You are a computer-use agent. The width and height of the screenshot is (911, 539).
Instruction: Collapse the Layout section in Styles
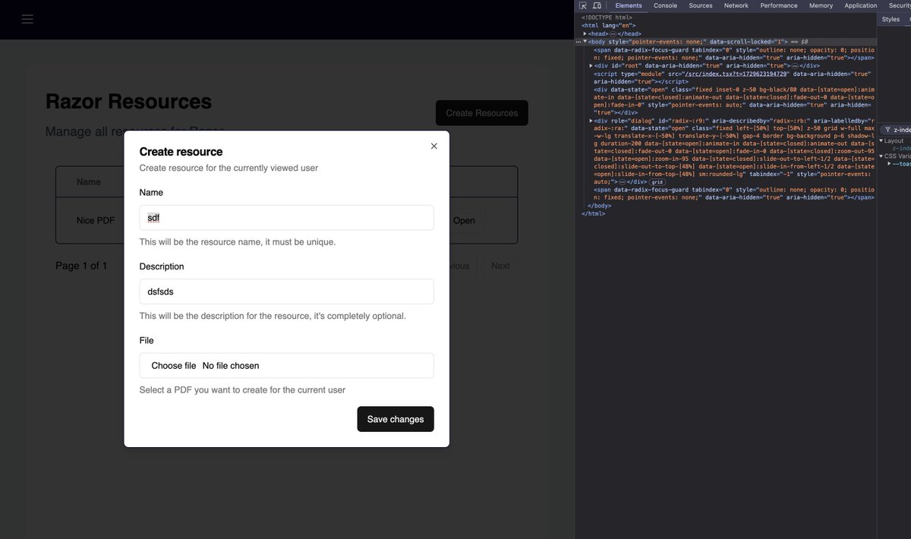click(x=881, y=140)
